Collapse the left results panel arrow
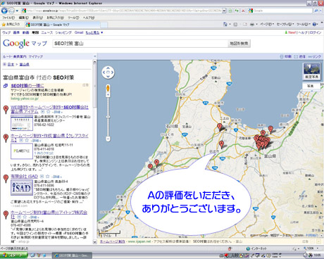 95,56
